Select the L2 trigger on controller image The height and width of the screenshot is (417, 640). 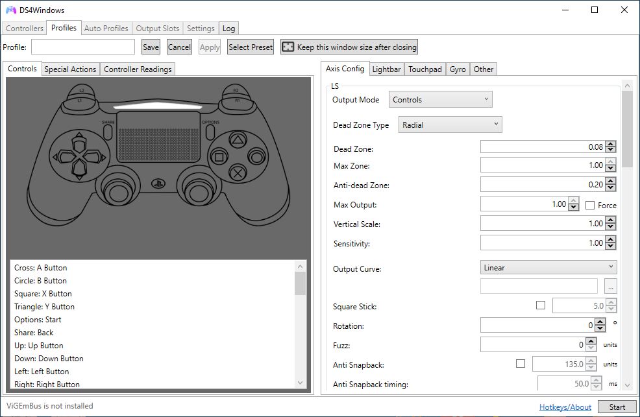81,90
